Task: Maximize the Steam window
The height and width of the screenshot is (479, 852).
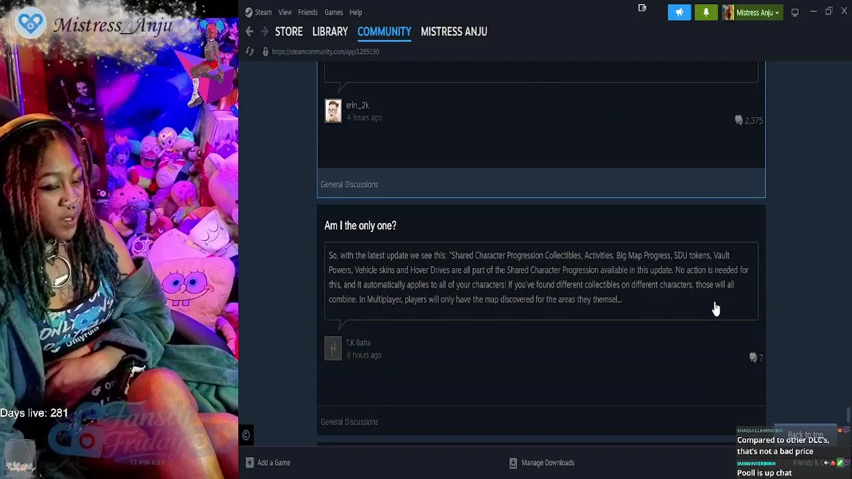Action: point(829,12)
